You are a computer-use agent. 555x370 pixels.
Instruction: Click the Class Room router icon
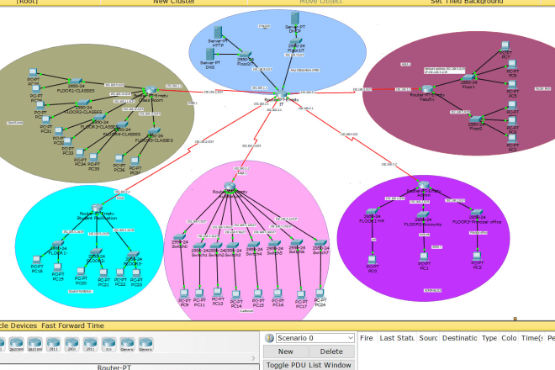click(150, 90)
